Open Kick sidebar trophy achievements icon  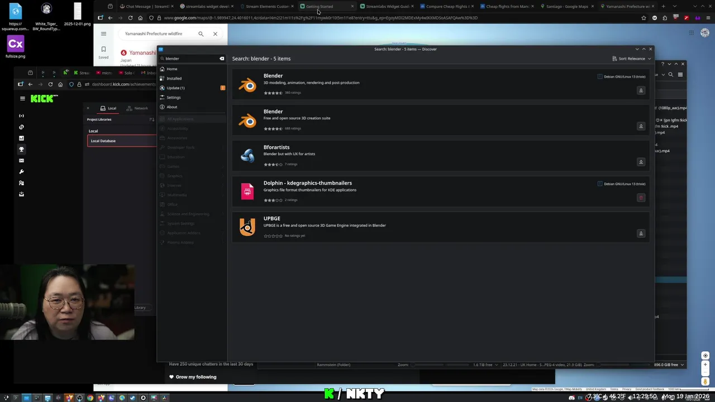coord(21,149)
